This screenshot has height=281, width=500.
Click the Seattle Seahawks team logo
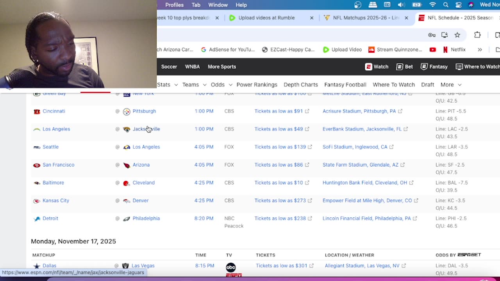tap(37, 148)
